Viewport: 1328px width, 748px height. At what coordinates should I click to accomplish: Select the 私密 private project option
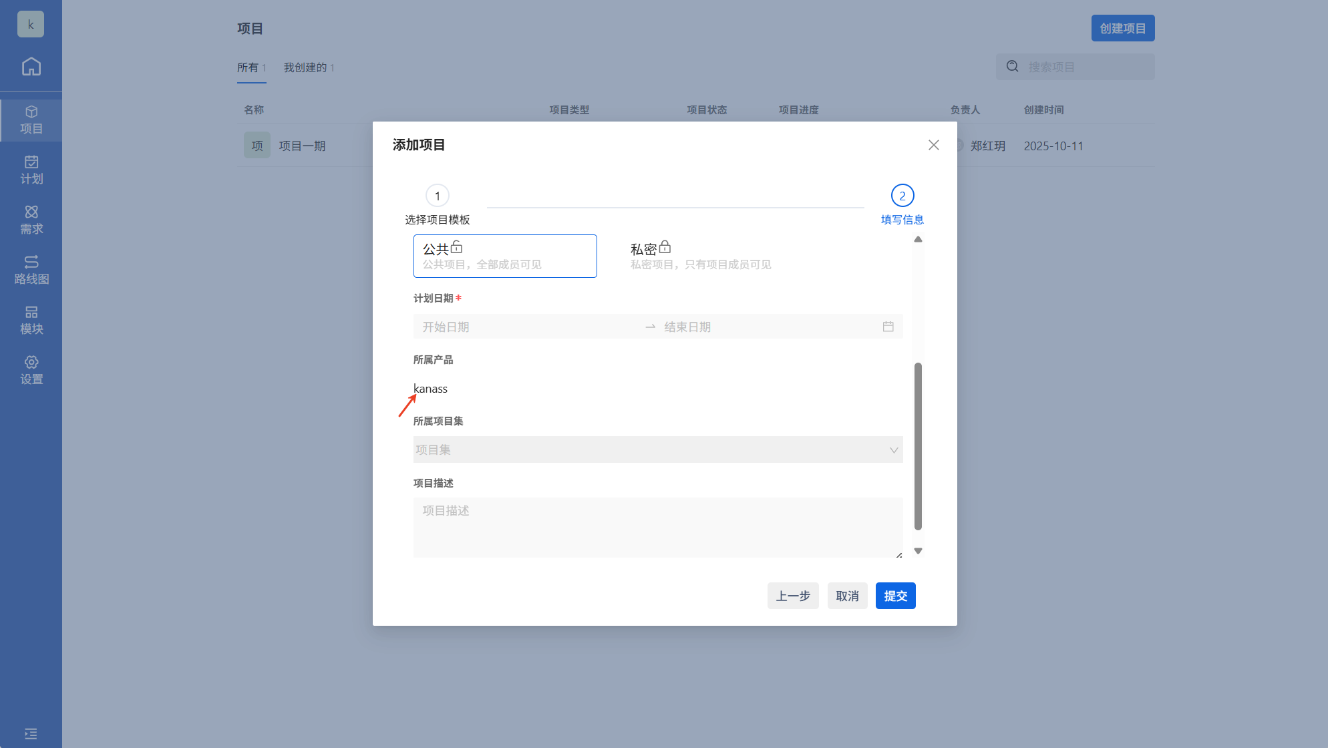(700, 256)
